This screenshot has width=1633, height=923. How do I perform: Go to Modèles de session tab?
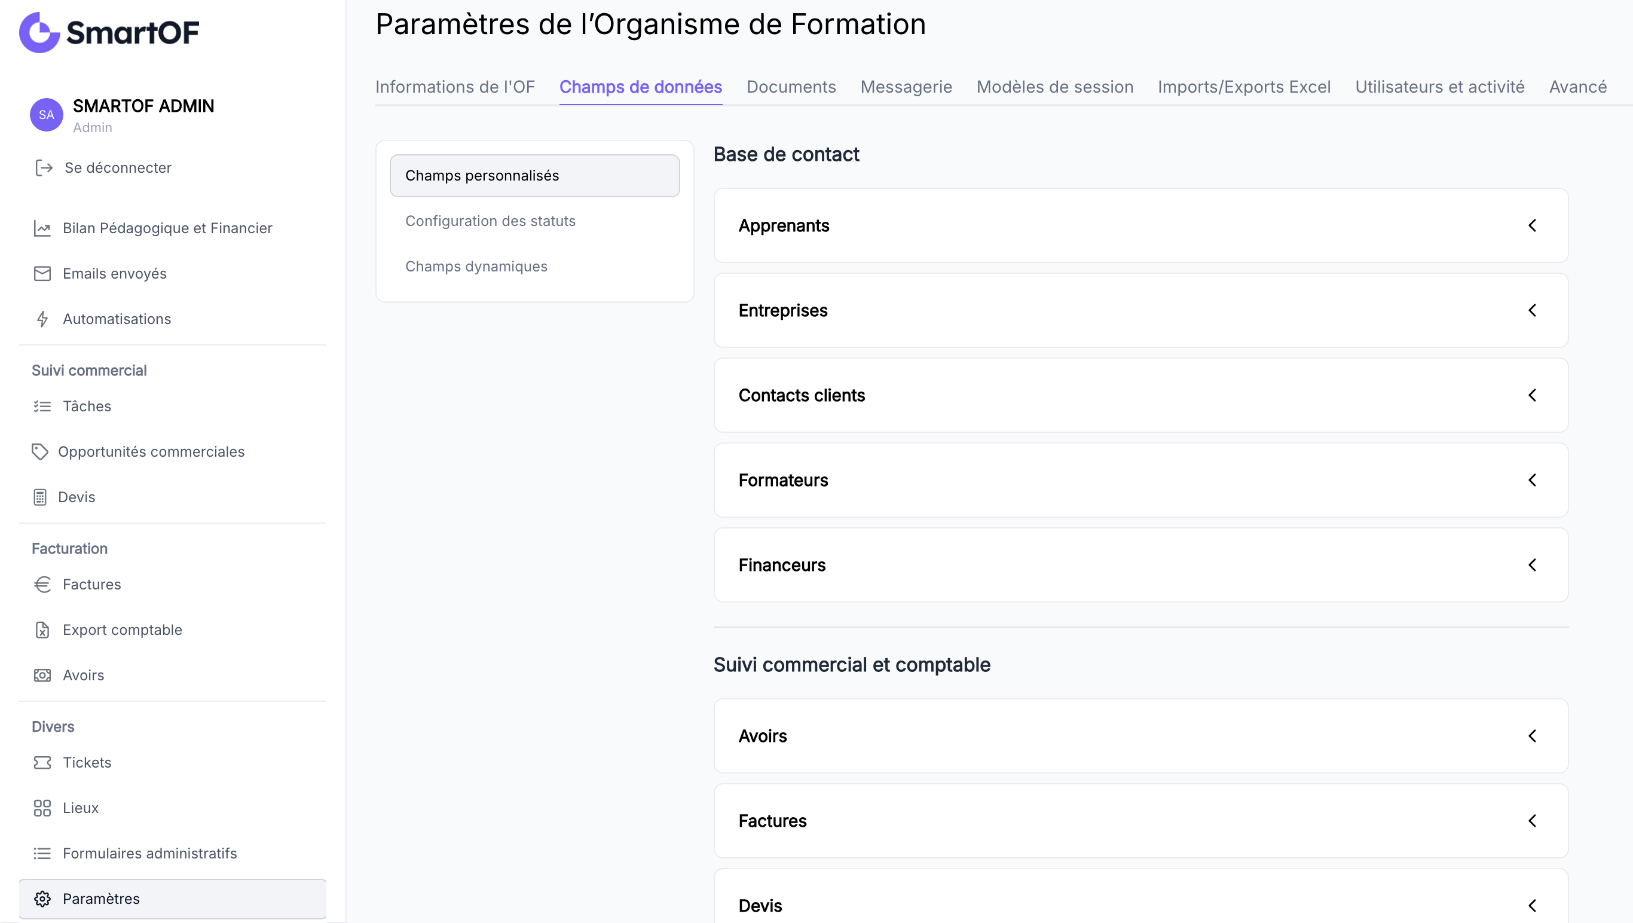[1055, 87]
